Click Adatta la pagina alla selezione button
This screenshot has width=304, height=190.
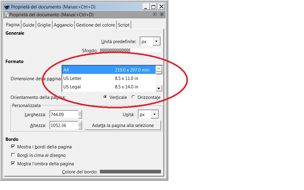point(123,125)
